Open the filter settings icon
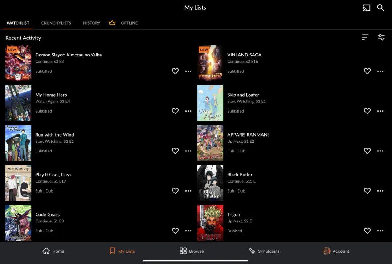Viewport: 392px width, 264px height. point(381,37)
